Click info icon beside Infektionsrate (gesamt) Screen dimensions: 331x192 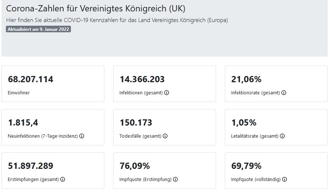pos(284,93)
